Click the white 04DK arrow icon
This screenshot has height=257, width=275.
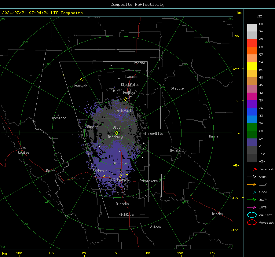[x=252, y=177]
